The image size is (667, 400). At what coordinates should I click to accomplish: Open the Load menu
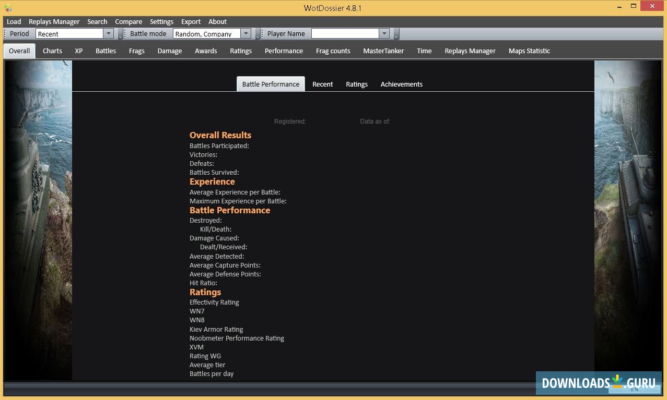(14, 21)
